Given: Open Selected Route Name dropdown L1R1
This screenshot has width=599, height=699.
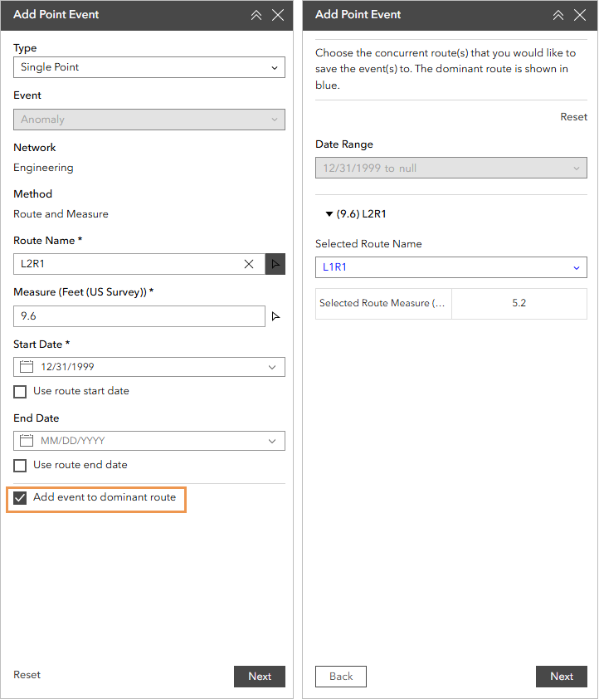Looking at the screenshot, I should (450, 267).
